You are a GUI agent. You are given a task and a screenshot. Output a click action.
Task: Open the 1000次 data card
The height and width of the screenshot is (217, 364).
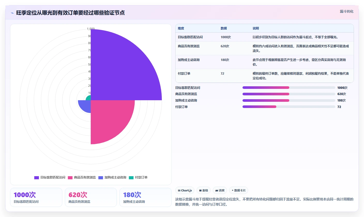coord(36,197)
